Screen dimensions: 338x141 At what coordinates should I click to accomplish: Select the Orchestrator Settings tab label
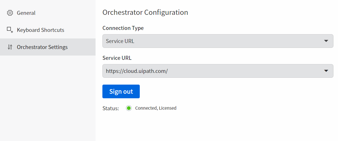(x=42, y=47)
